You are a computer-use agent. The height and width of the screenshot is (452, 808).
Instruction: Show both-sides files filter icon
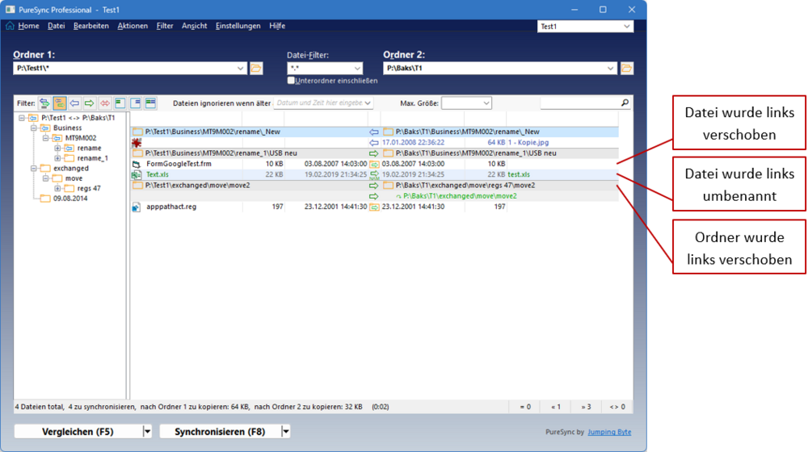tap(150, 103)
